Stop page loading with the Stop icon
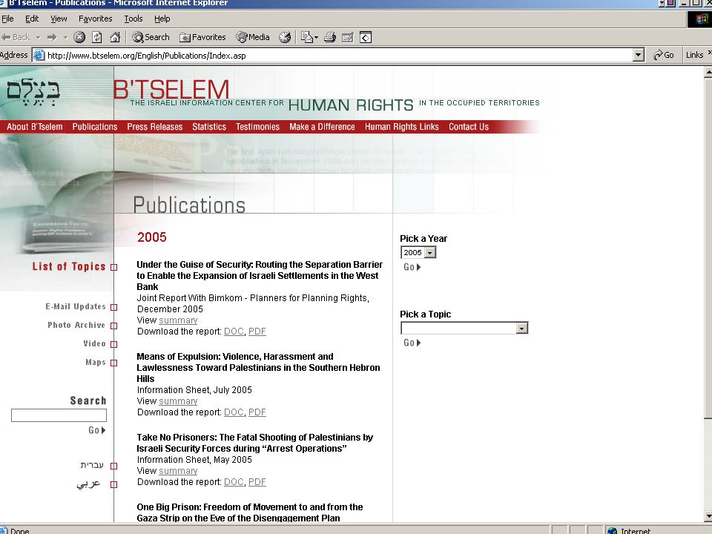 tap(79, 37)
